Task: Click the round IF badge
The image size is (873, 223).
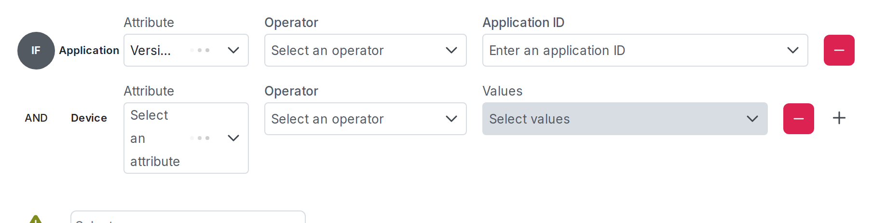Action: 36,51
